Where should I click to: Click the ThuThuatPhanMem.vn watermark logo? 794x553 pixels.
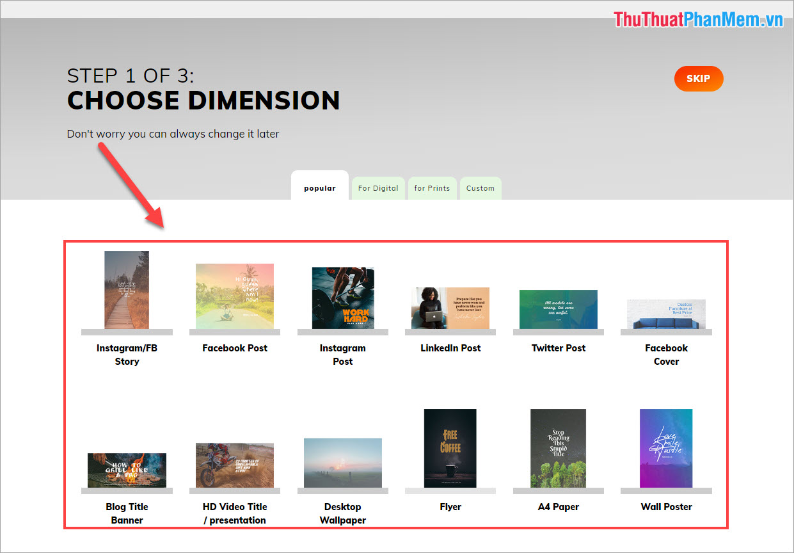699,20
